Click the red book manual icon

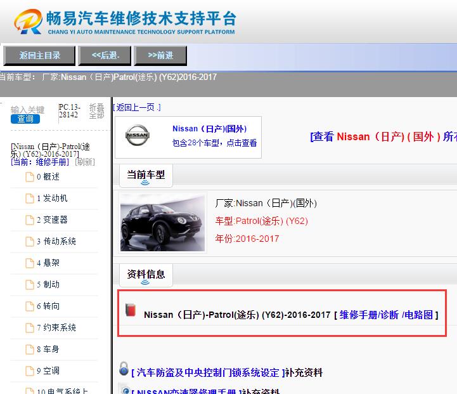coord(131,310)
